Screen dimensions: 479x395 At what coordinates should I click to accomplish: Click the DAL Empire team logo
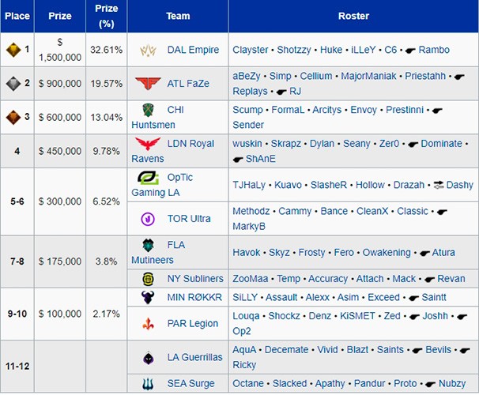click(x=148, y=50)
